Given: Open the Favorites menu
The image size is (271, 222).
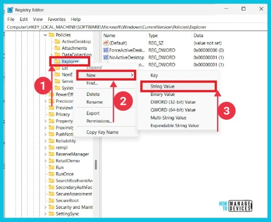Looking at the screenshot, I should coord(57,19).
